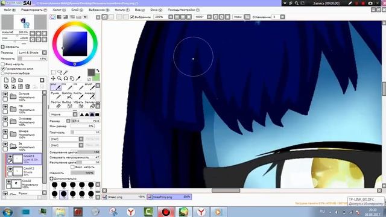Swap foreground and background colors
The image size is (386, 217).
[x=98, y=71]
